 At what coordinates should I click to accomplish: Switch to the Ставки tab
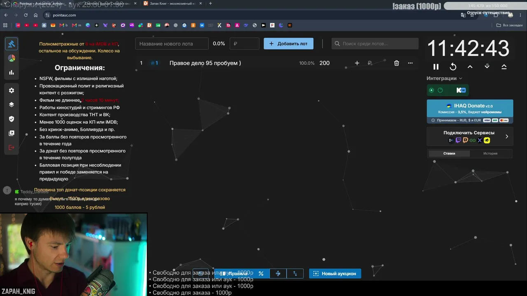[449, 153]
